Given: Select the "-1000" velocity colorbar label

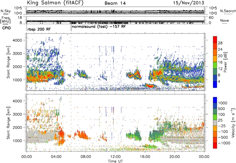Looking at the screenshot, I should (x=224, y=143).
